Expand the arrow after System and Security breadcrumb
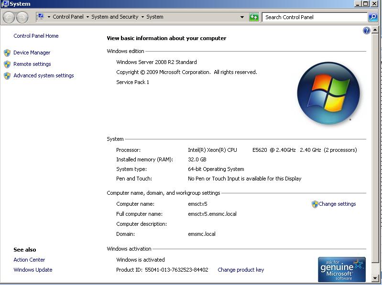The image size is (382, 285). [142, 17]
